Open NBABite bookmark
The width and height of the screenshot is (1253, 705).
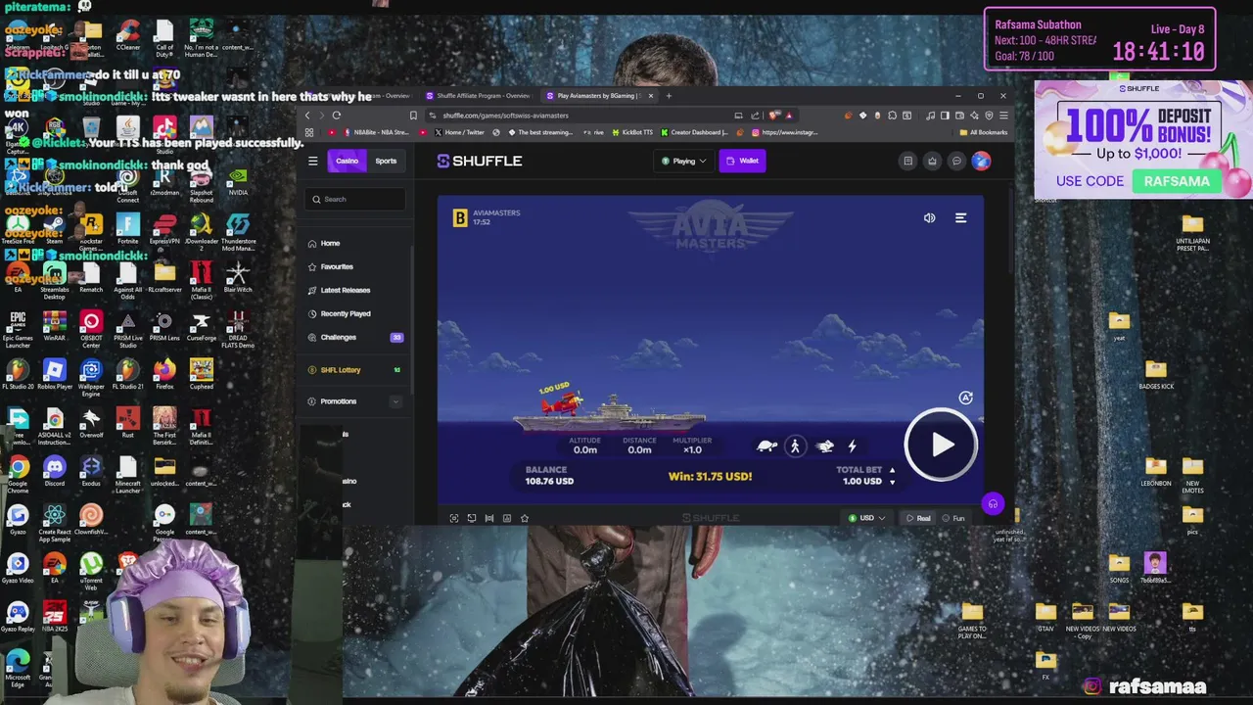376,132
